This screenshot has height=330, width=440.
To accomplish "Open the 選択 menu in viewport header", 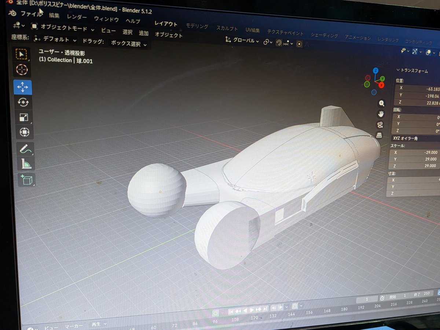I will point(128,32).
